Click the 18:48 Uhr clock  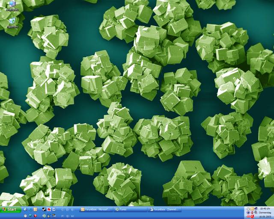pyautogui.click(x=265, y=209)
